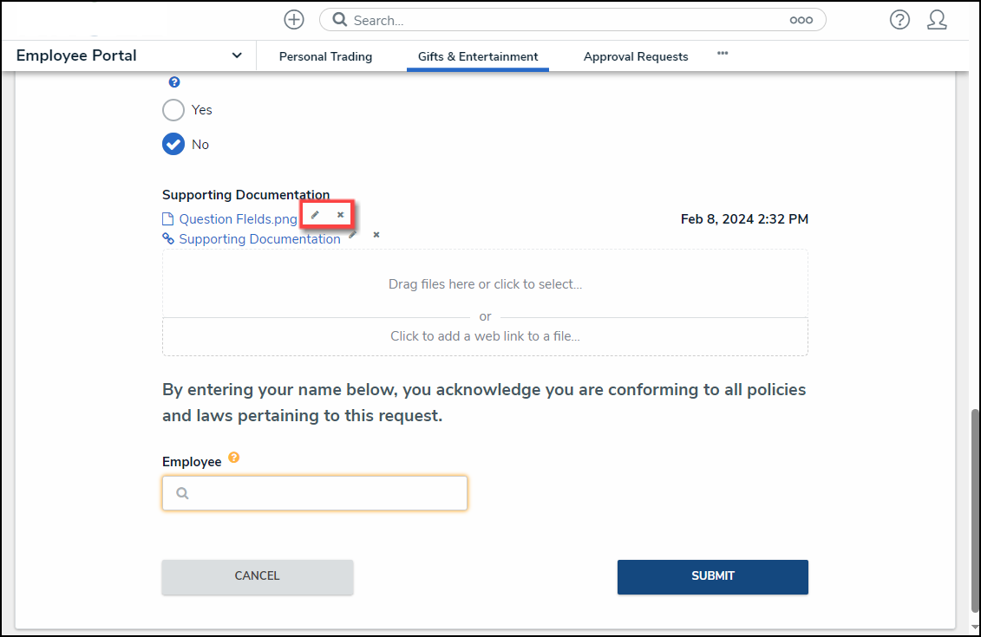Click the orange Employee help icon
This screenshot has width=981, height=637.
coord(233,458)
